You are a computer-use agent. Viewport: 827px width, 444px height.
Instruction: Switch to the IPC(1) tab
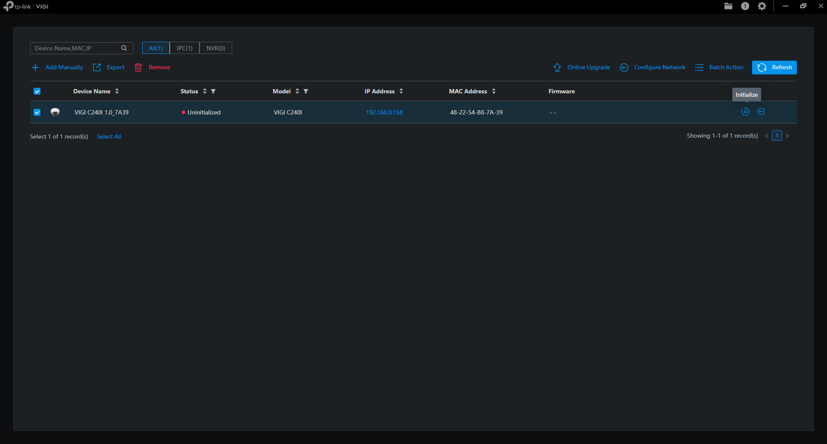(x=184, y=48)
